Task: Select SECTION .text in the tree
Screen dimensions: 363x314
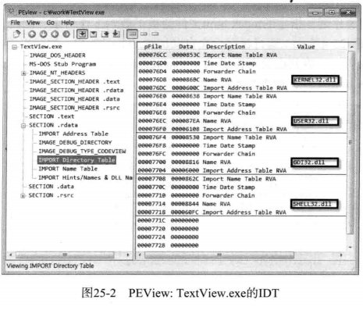Action: (x=52, y=116)
